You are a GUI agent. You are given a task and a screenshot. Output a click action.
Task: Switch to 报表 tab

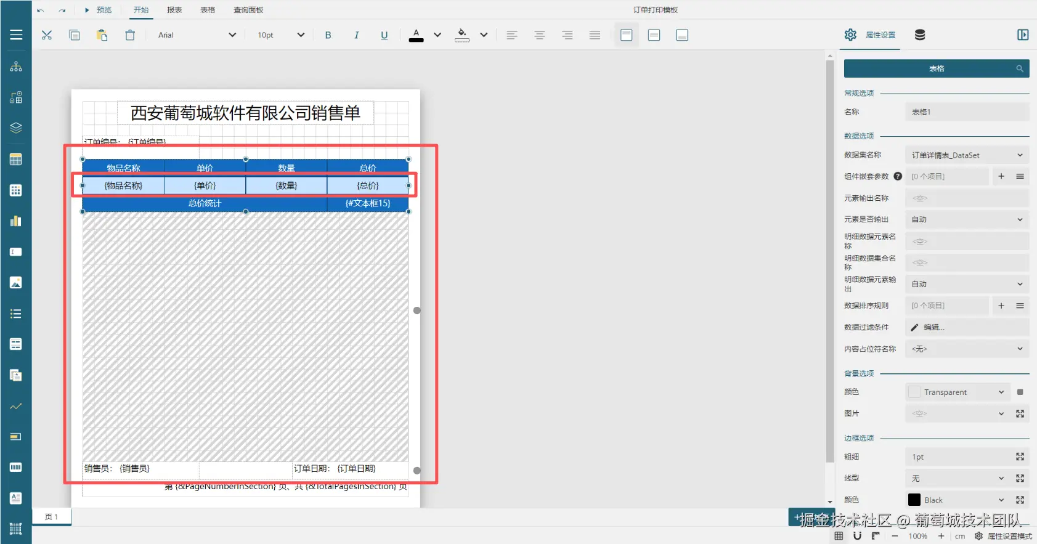[174, 10]
